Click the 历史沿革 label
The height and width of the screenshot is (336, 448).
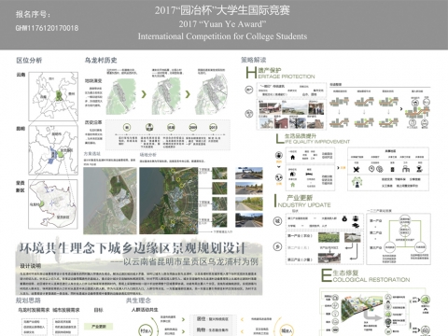93,122
